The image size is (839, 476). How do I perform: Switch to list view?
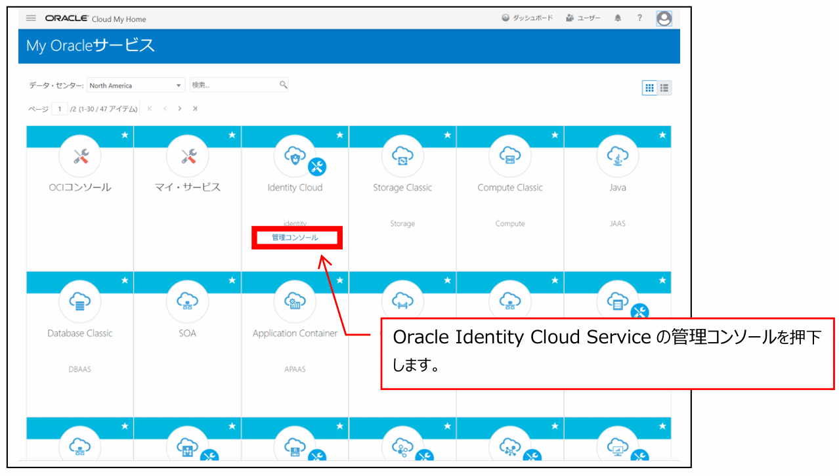664,87
